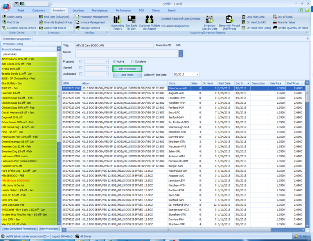
Task: Open Invoice Management
Action: [90, 22]
